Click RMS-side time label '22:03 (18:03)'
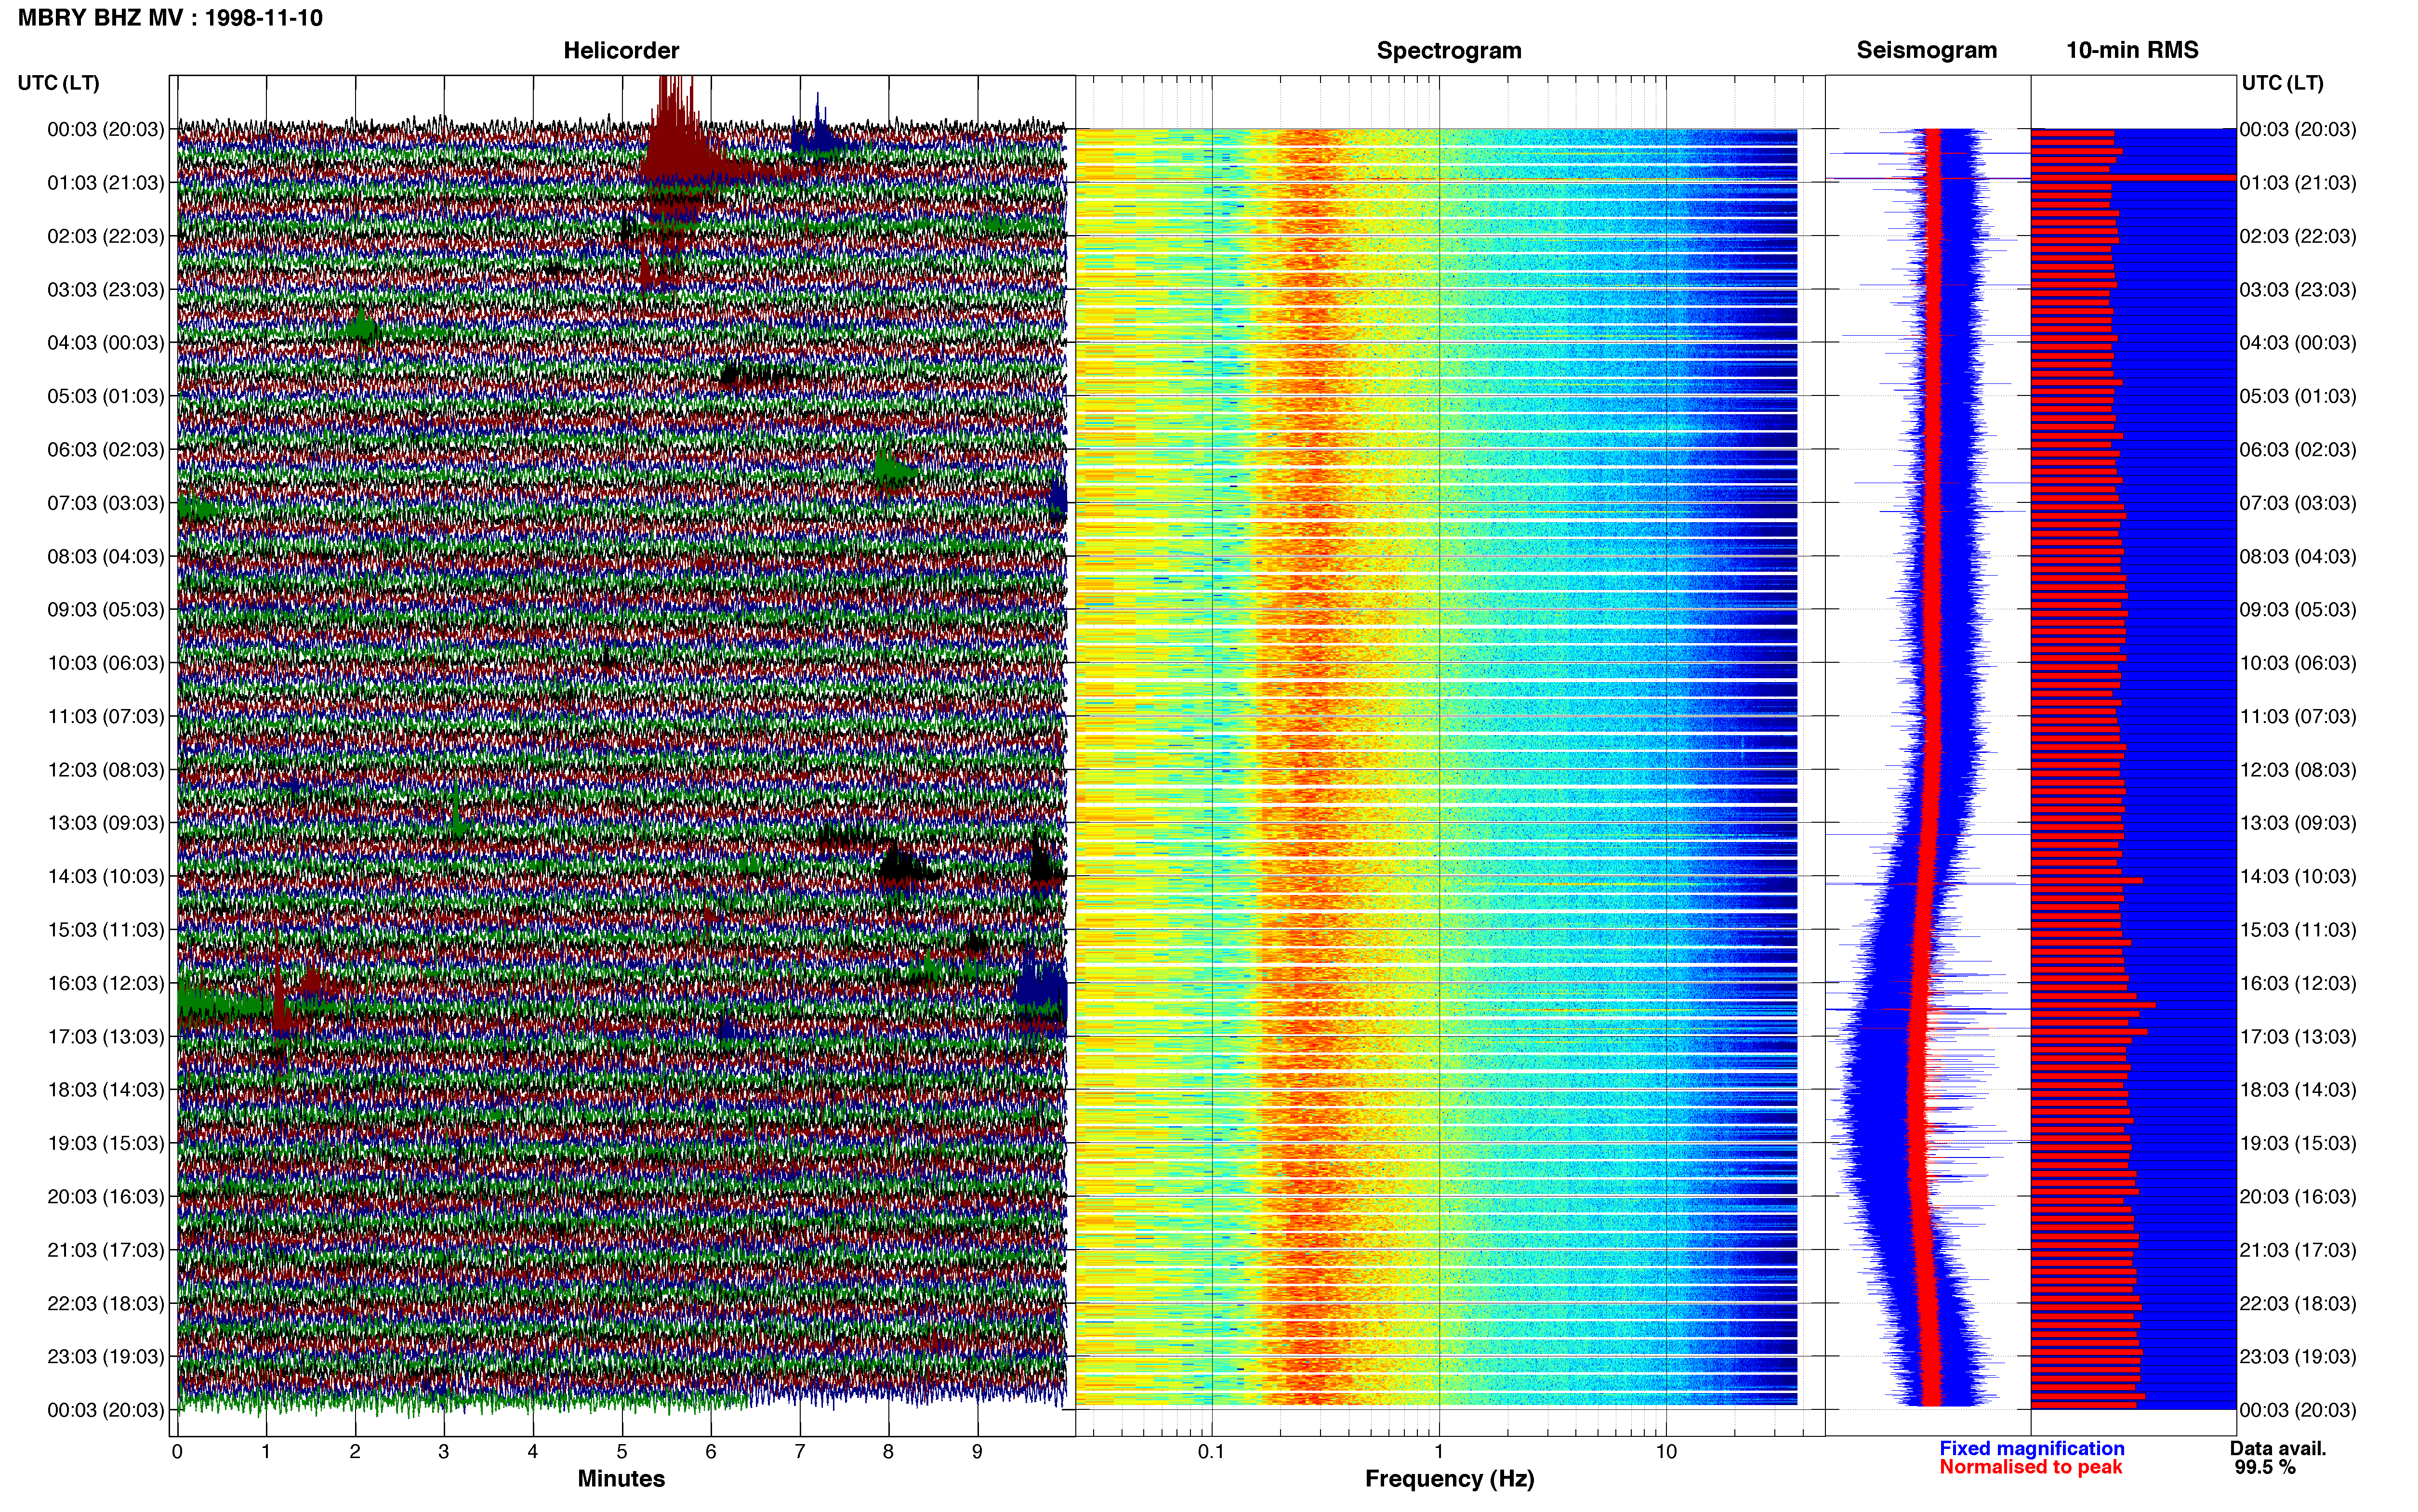 tap(2298, 1304)
